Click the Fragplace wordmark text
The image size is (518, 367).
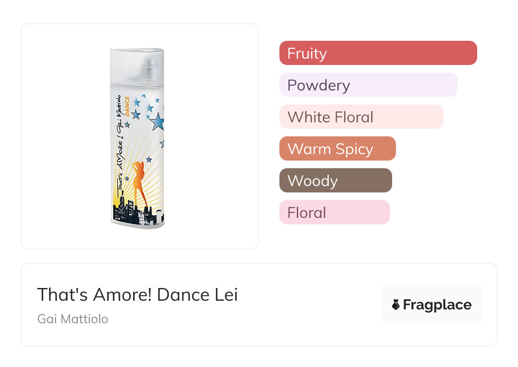click(437, 305)
